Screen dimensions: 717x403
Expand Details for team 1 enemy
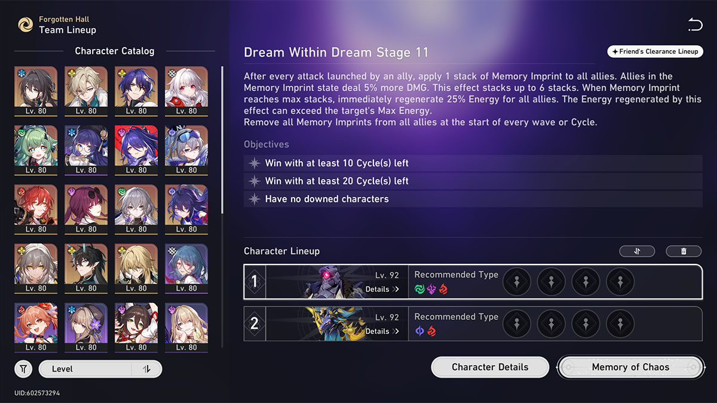coord(382,290)
